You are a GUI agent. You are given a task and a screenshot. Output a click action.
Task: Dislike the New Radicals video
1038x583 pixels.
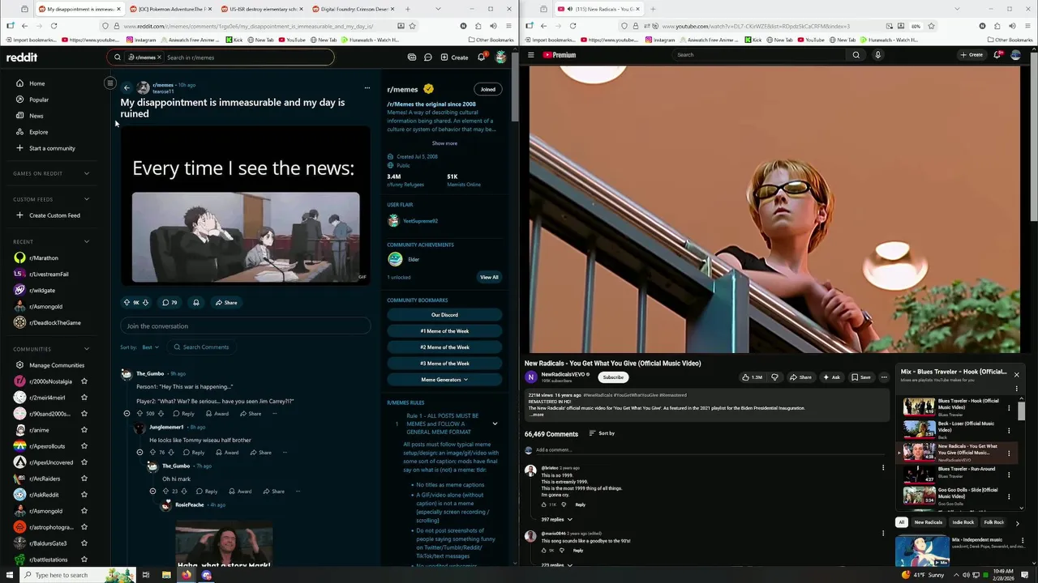774,377
